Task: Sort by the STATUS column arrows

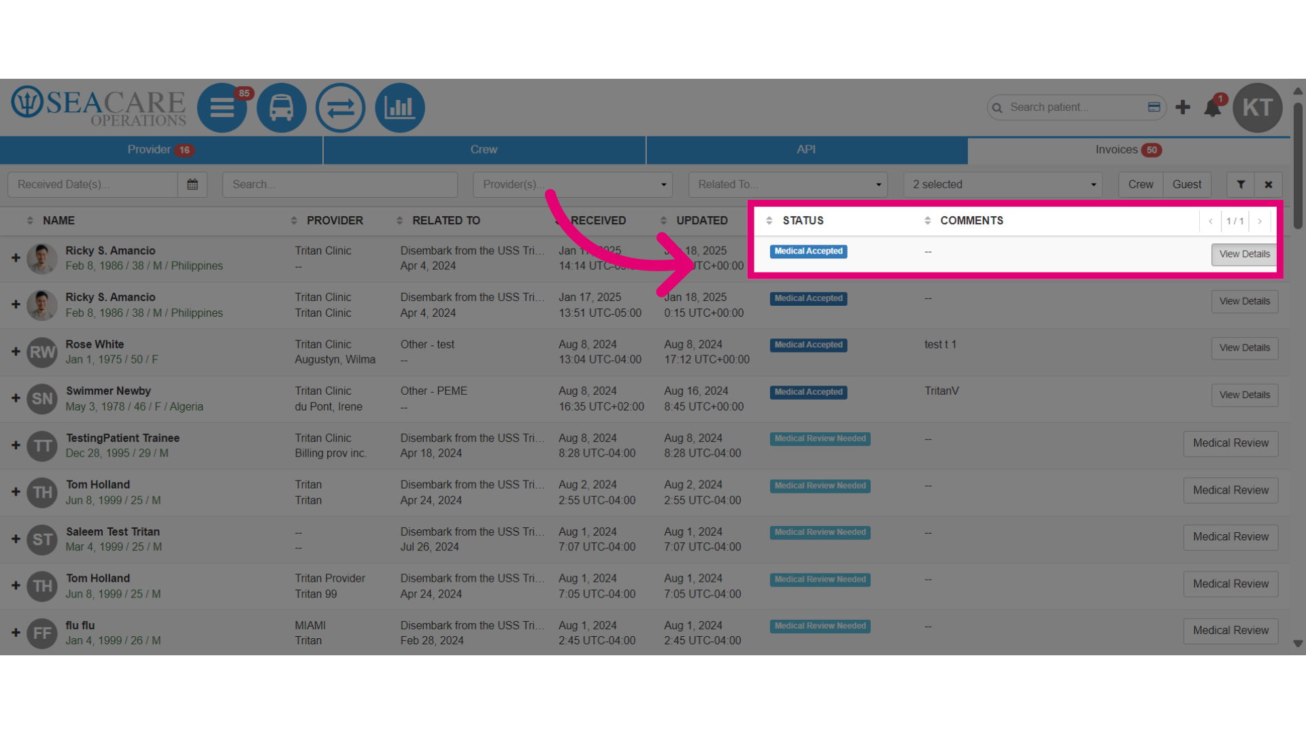Action: (769, 220)
